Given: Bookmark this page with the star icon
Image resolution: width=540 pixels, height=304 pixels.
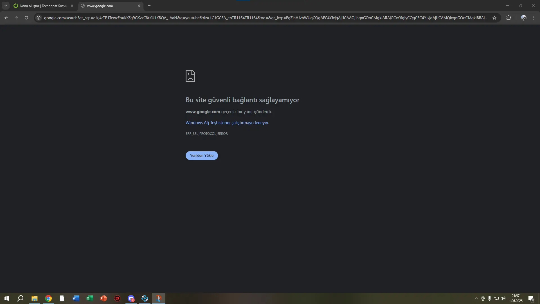Looking at the screenshot, I should point(494,18).
